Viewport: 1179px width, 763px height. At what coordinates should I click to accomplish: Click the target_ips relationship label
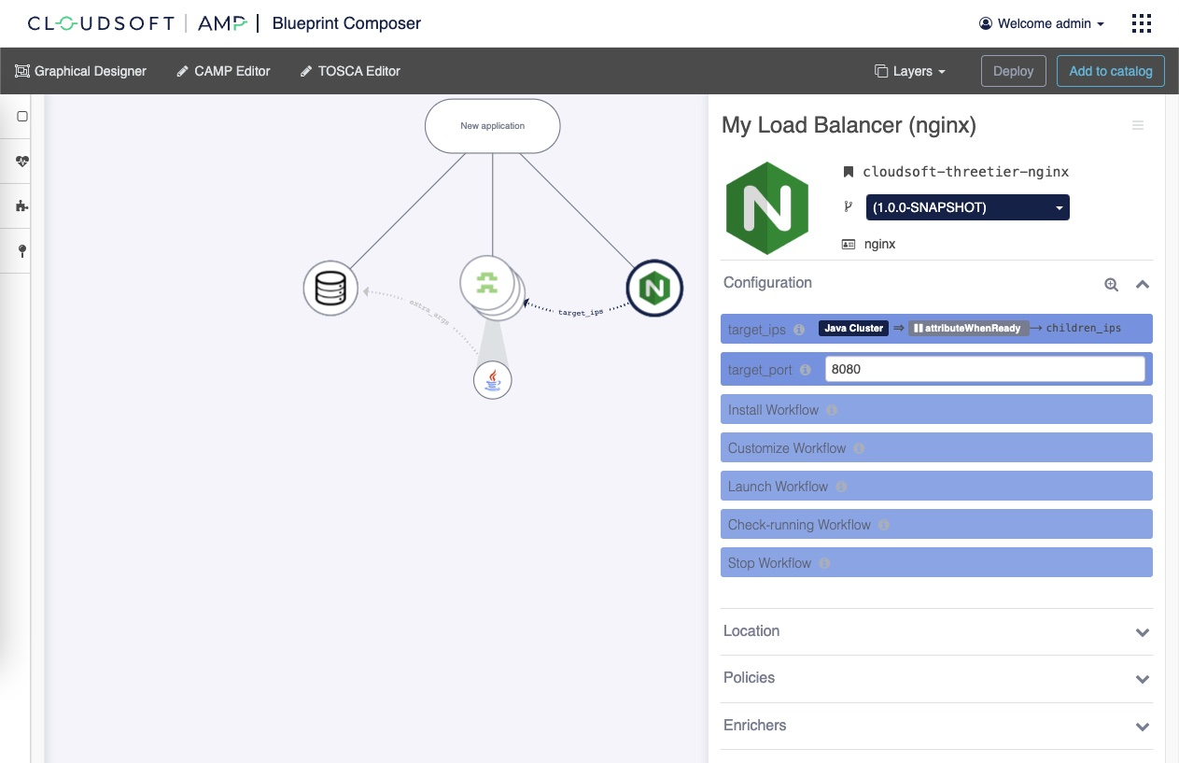click(580, 312)
